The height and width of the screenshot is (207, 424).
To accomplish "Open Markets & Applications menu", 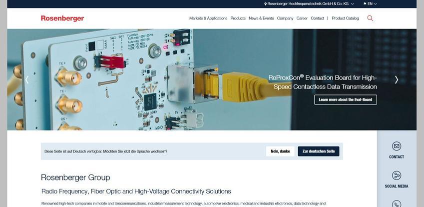I will pos(208,18).
